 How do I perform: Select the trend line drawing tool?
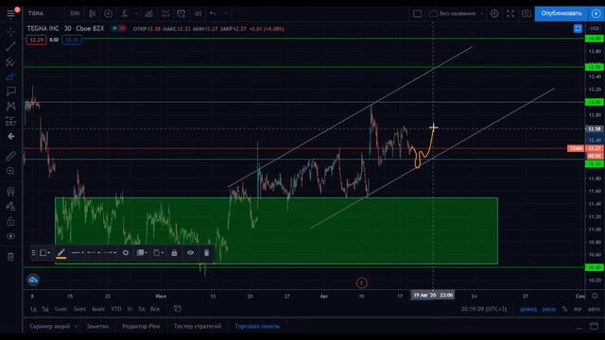(x=10, y=47)
